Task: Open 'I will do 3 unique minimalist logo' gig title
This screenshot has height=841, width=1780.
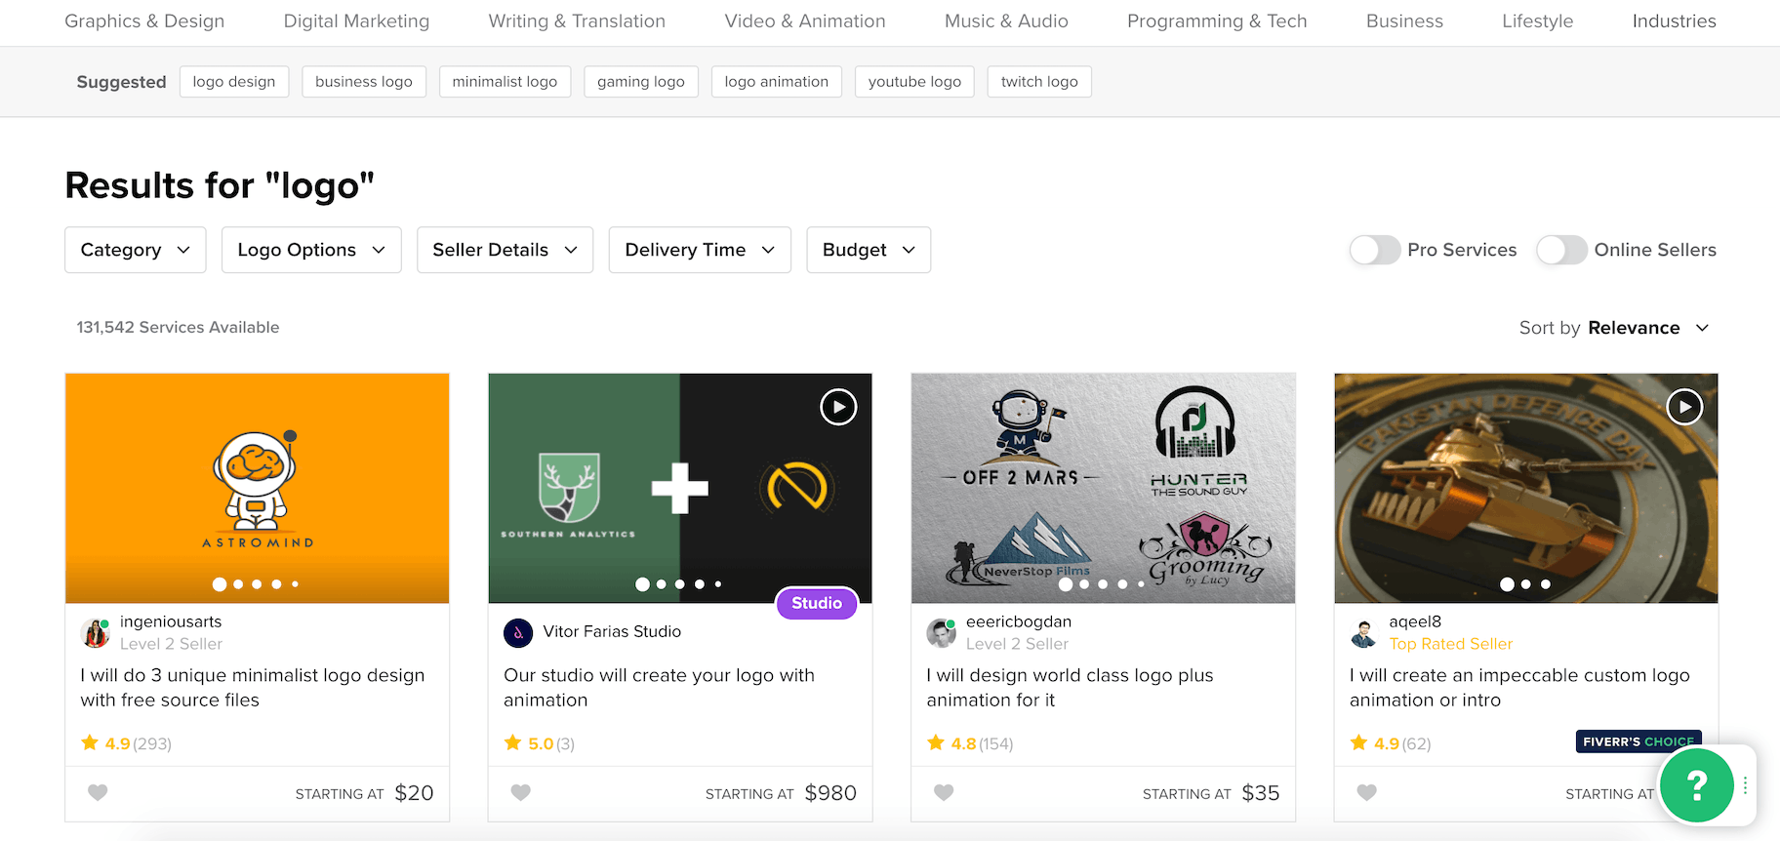Action: [x=253, y=687]
